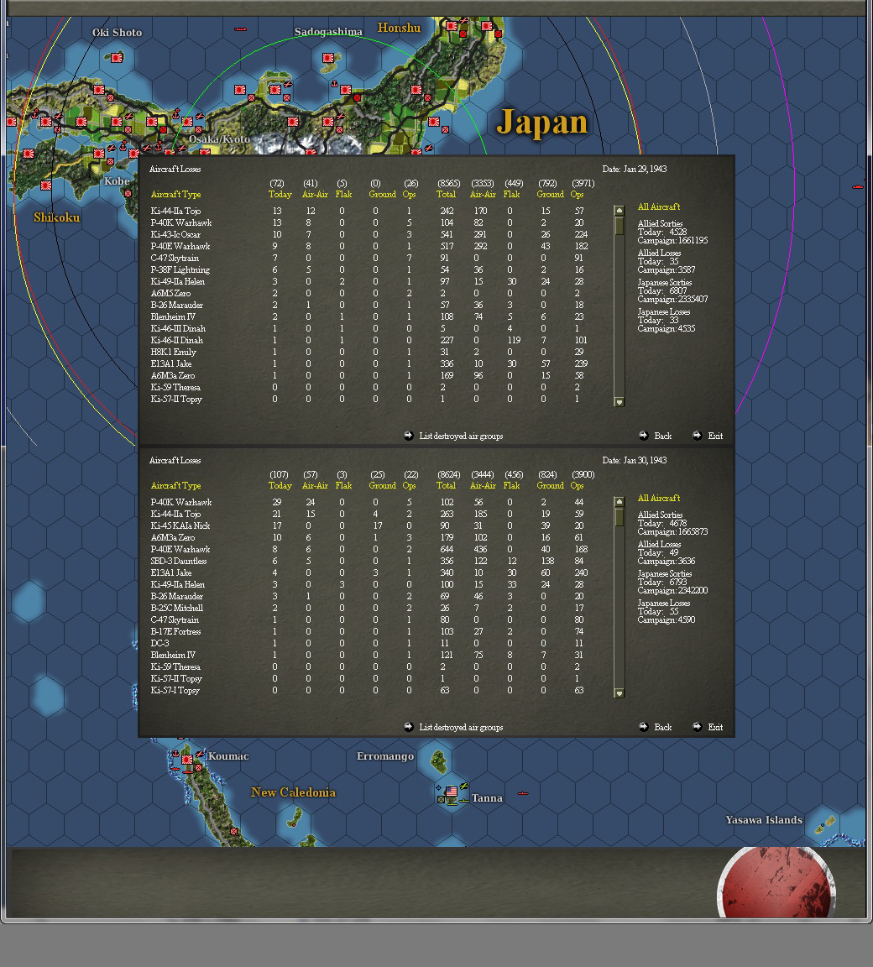This screenshot has width=873, height=967.
Task: Click the Yasawa Islands map label
Action: pyautogui.click(x=764, y=819)
